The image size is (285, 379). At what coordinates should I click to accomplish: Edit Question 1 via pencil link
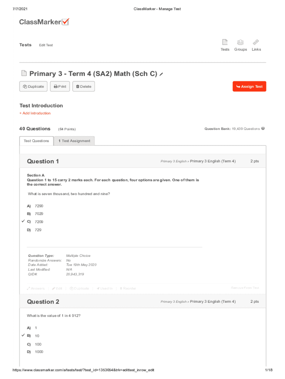pyautogui.click(x=57, y=289)
